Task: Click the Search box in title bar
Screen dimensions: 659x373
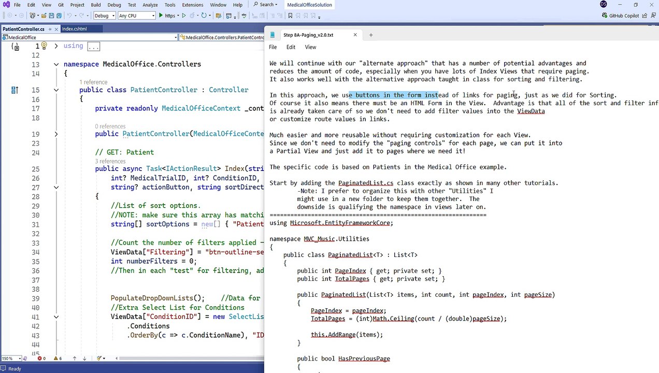Action: pyautogui.click(x=264, y=5)
